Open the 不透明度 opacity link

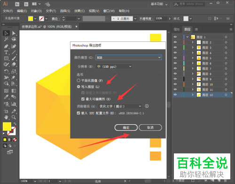(146, 19)
